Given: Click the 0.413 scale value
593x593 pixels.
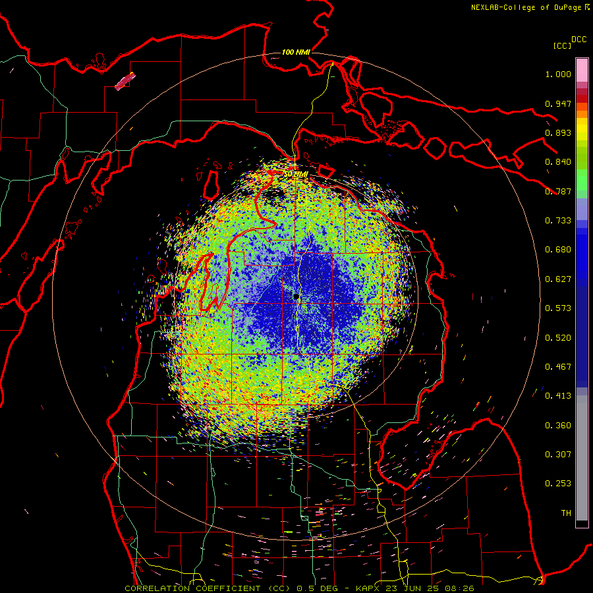Looking at the screenshot, I should tap(558, 396).
